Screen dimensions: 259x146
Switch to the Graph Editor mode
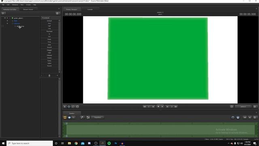pos(74,118)
